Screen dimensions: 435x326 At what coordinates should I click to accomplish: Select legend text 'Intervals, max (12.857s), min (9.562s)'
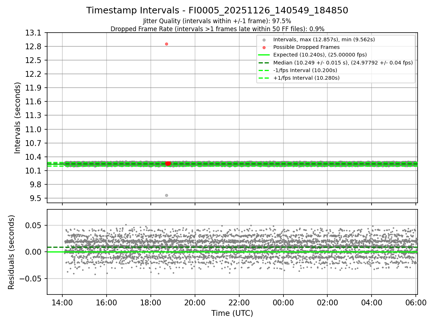click(324, 40)
